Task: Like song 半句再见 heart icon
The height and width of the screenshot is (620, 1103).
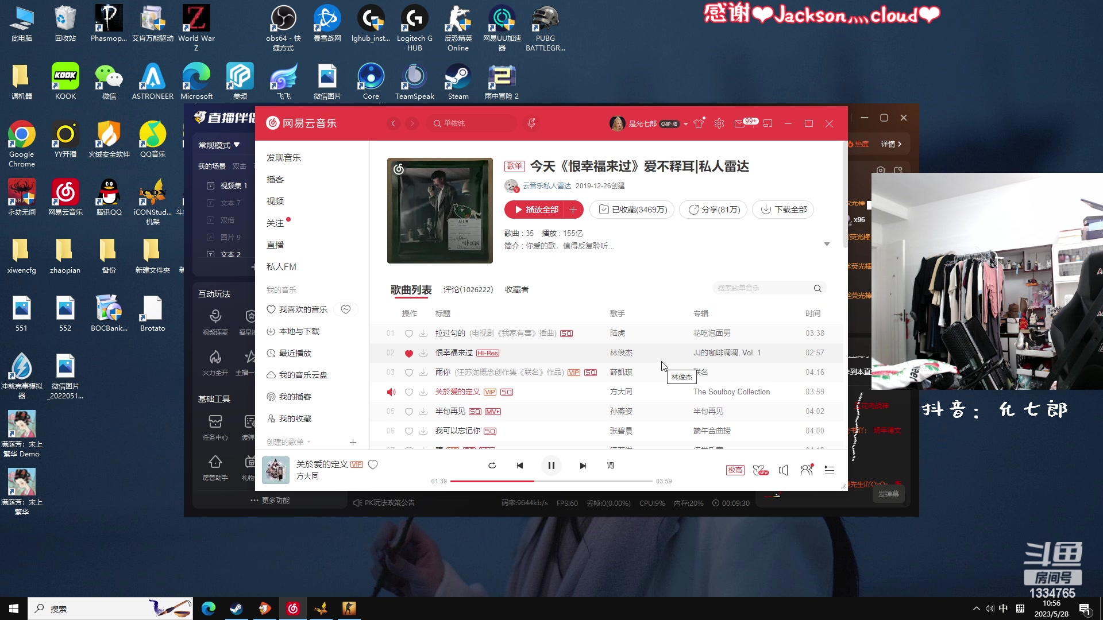Action: [x=409, y=412]
